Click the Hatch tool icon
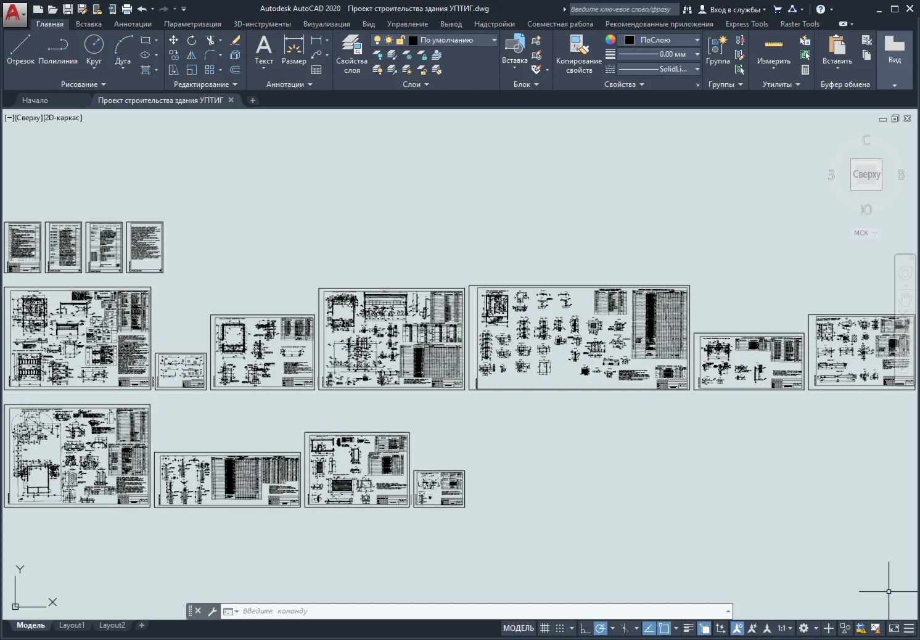Image resolution: width=920 pixels, height=640 pixels. coord(146,70)
